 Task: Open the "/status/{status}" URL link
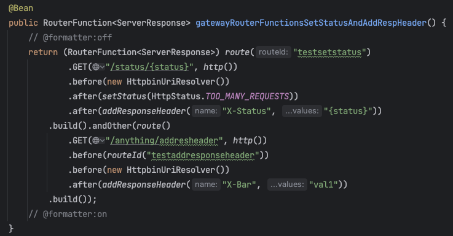pyautogui.click(x=149, y=67)
